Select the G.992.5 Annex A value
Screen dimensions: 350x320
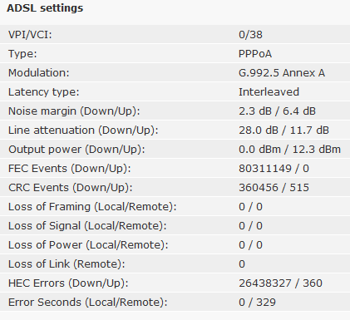(282, 73)
